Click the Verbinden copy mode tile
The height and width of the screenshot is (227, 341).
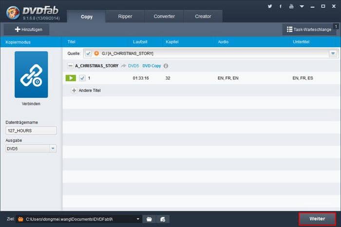[x=31, y=75]
